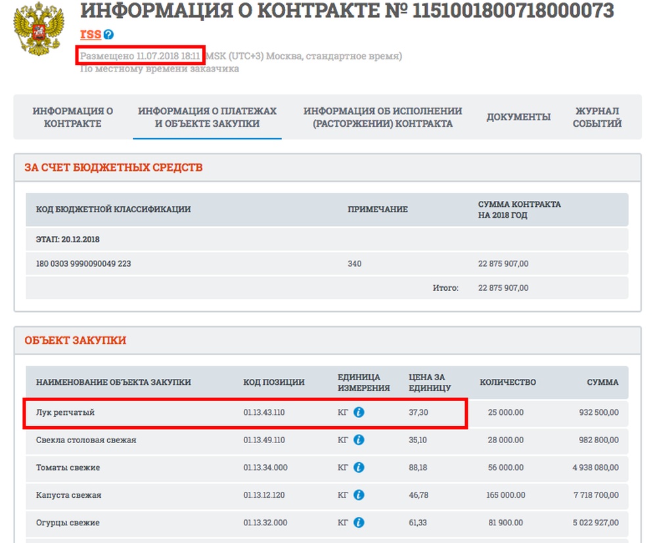Open unit info icon for Капуста свежая
Viewport: 657px width, 543px height.
pyautogui.click(x=359, y=495)
